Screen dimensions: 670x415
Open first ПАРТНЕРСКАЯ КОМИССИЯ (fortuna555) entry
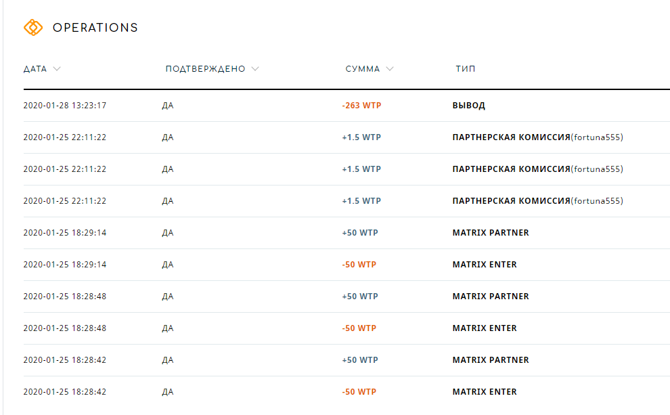point(537,137)
